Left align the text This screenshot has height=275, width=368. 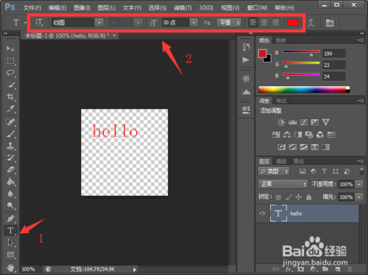253,23
